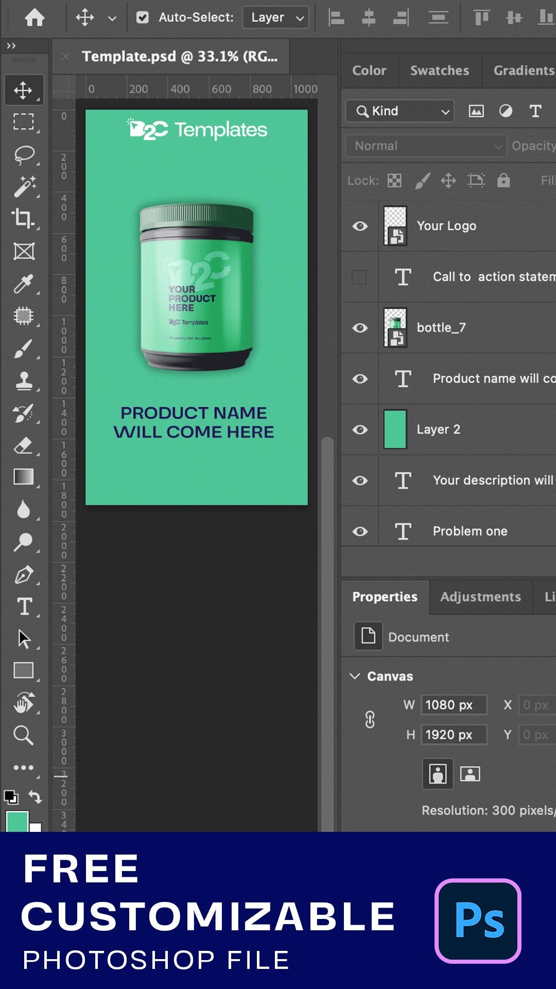Select the Pen tool
Screen dimensions: 556x989
[x=23, y=575]
